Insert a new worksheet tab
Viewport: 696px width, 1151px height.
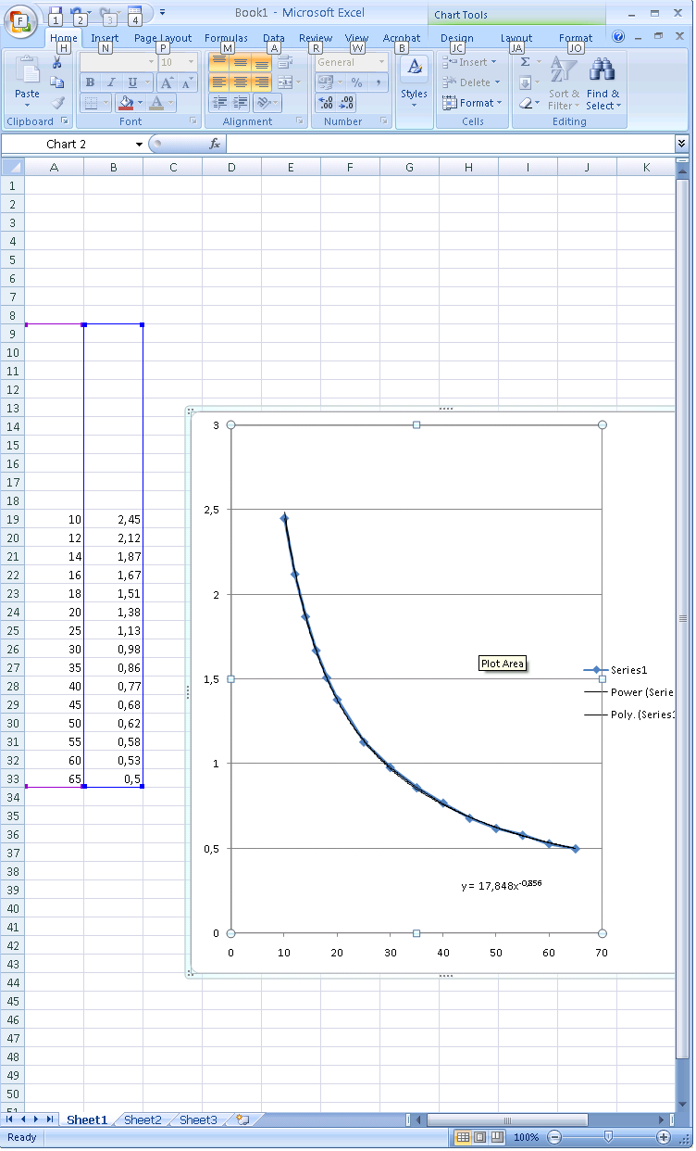[x=242, y=1119]
